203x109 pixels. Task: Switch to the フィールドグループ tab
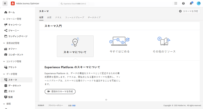(x=75, y=18)
